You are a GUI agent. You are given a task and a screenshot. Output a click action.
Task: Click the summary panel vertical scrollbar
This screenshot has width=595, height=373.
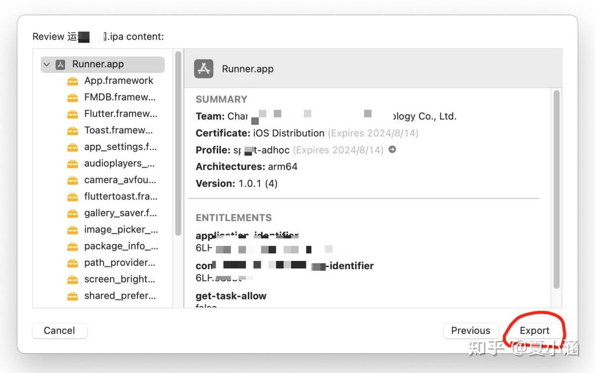tap(556, 188)
